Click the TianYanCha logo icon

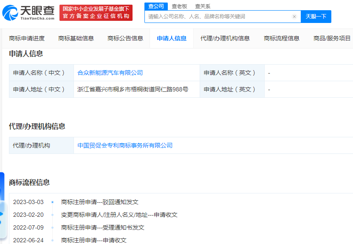coord(10,13)
